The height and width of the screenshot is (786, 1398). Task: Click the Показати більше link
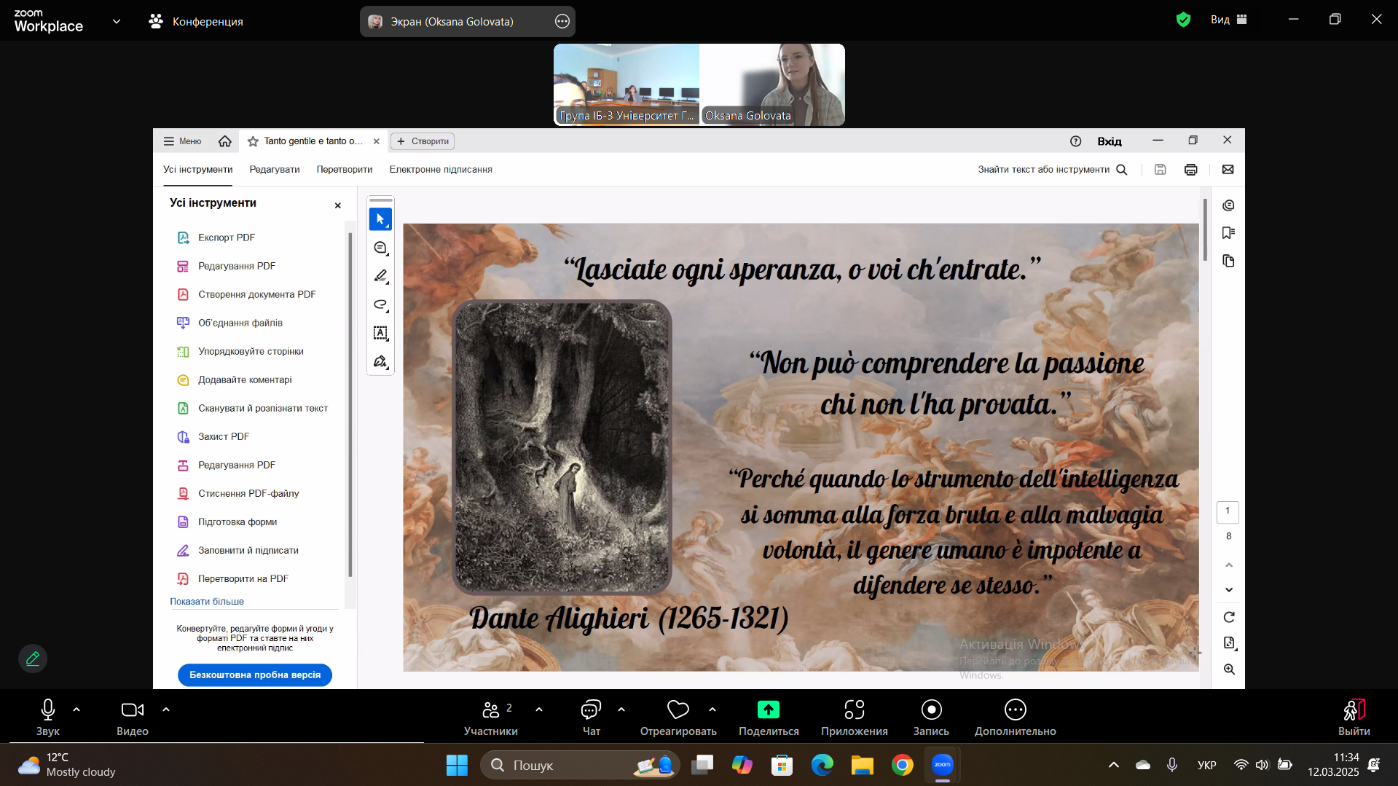[x=207, y=602]
